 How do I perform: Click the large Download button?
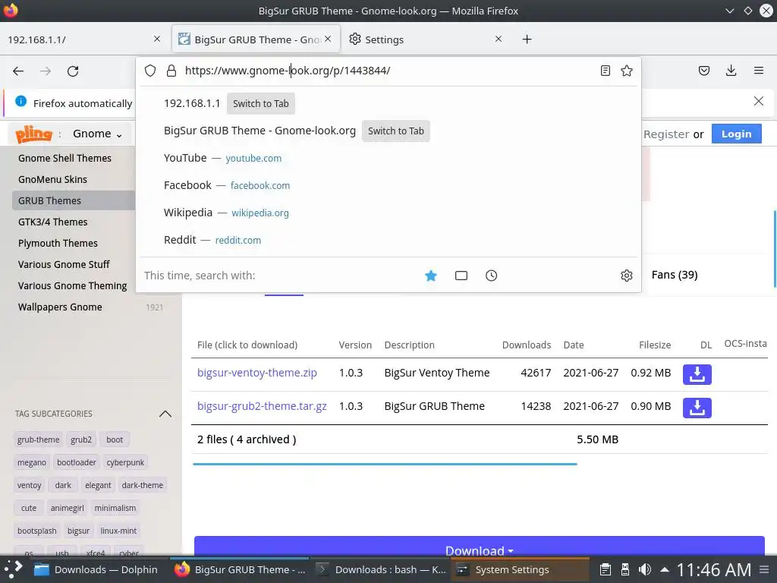click(x=480, y=547)
